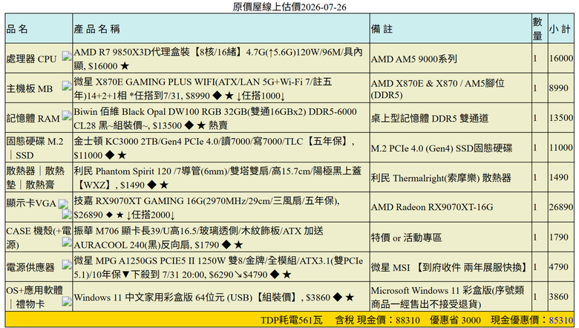Click 含稅 現金價：88310 total

tap(377, 320)
